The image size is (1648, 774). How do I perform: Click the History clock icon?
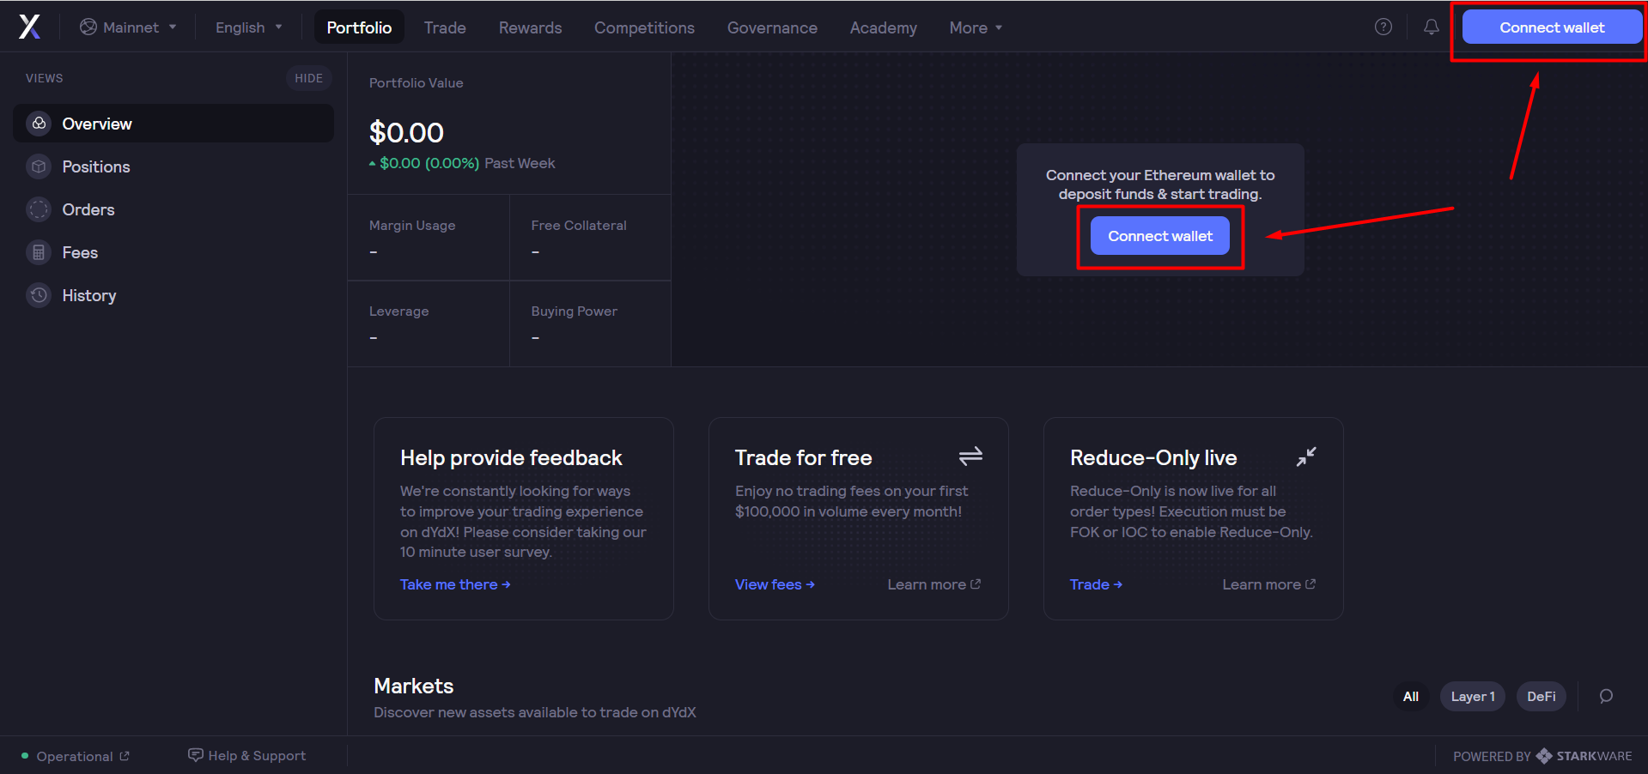pos(39,295)
